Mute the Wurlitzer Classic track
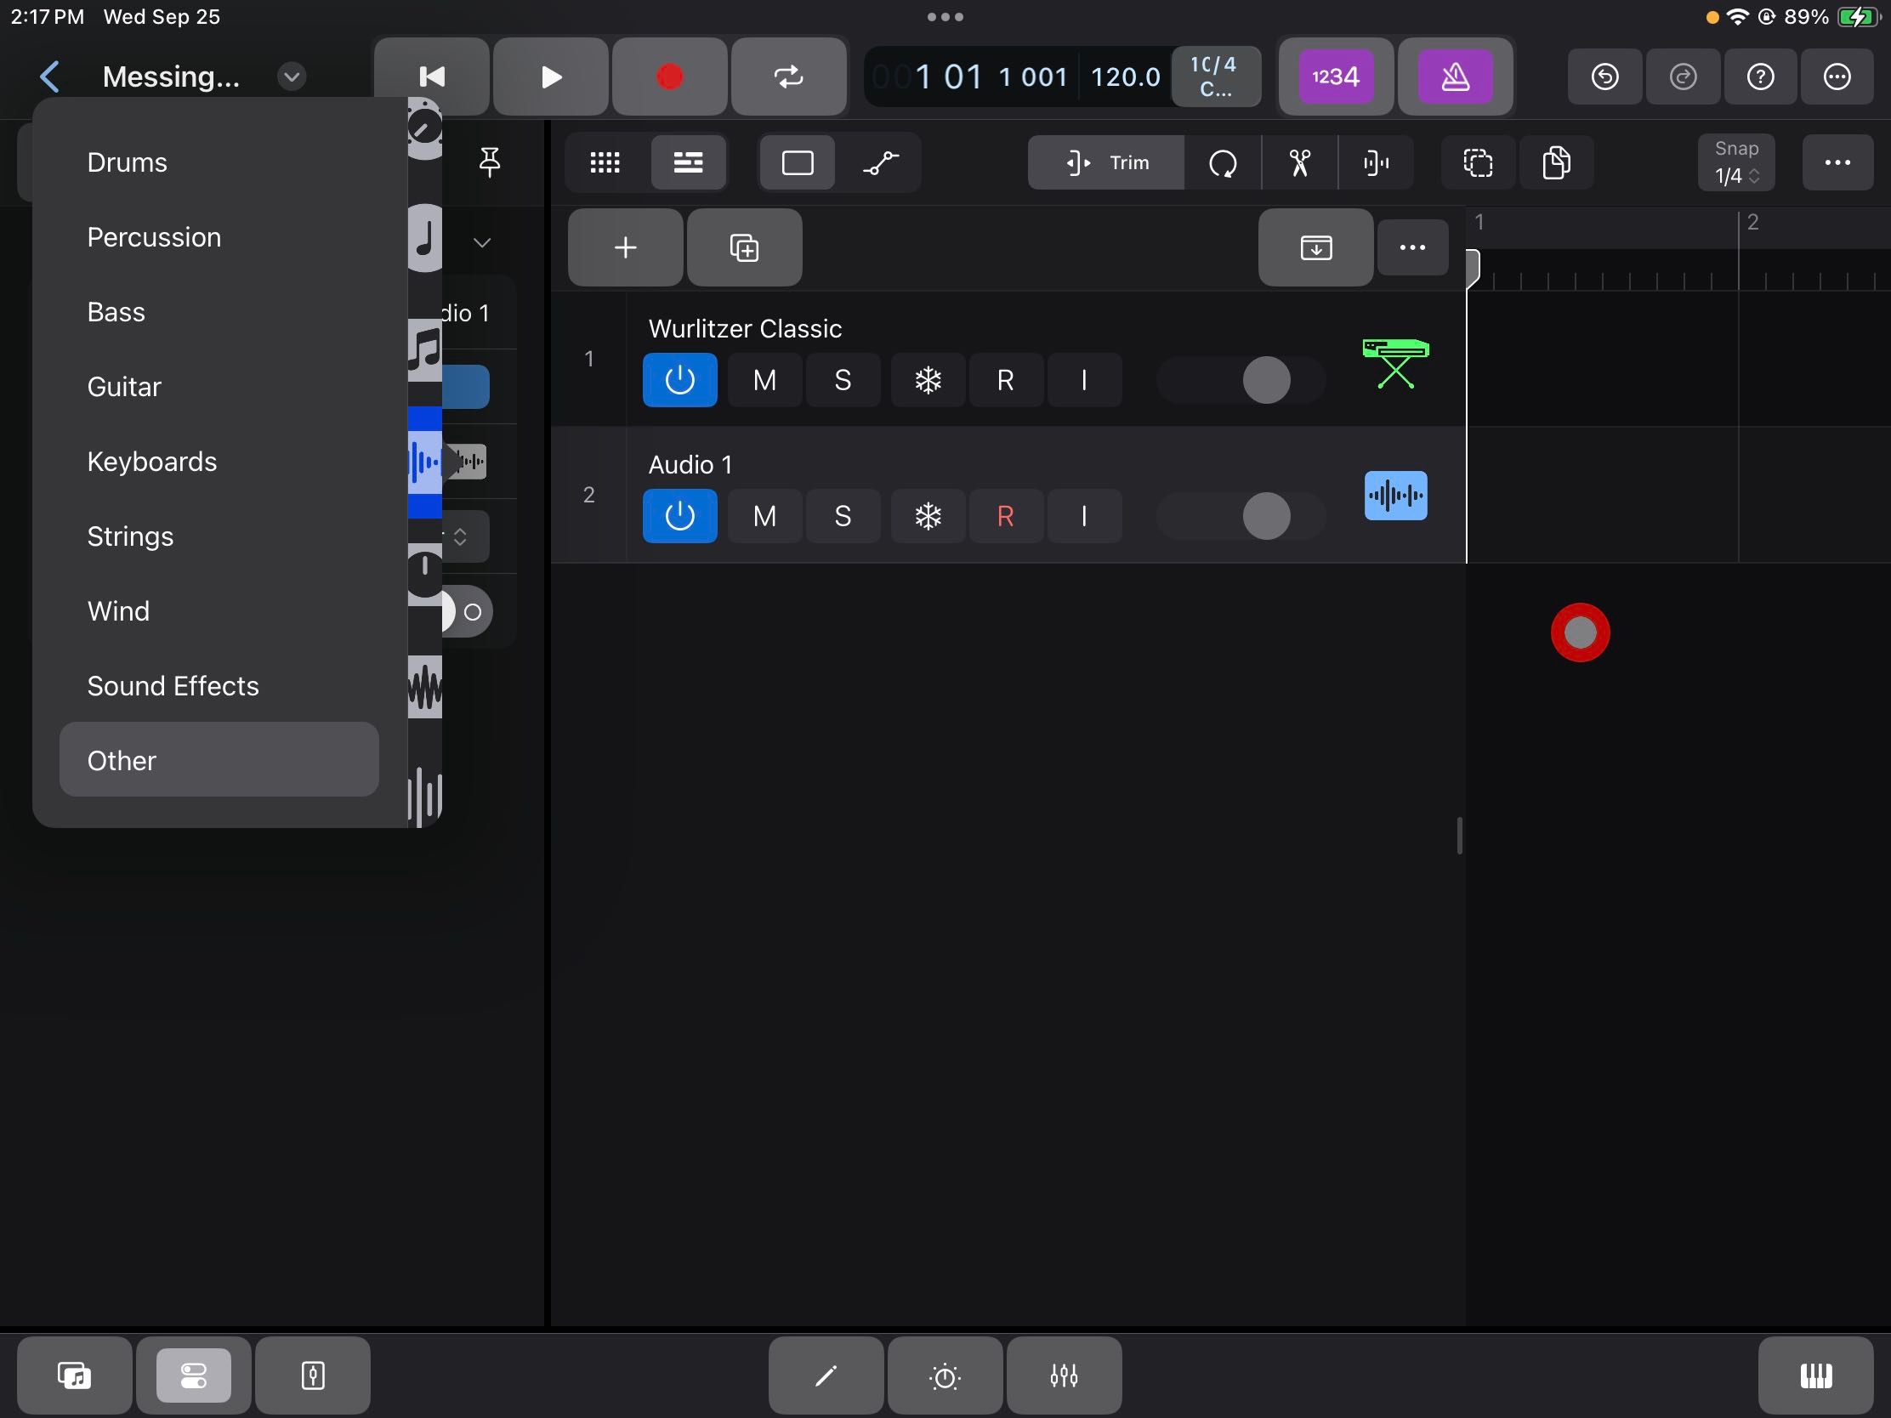This screenshot has height=1418, width=1891. 764,379
